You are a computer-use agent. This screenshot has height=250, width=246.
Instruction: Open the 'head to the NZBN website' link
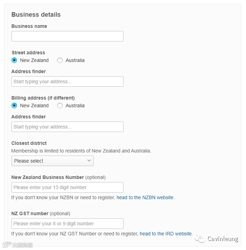tap(145, 197)
